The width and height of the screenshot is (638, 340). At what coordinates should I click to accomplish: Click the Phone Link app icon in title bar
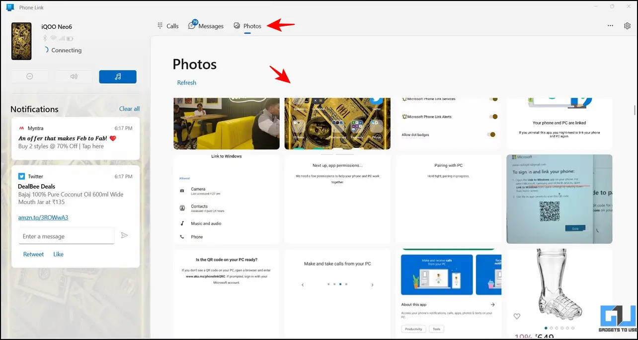point(10,7)
